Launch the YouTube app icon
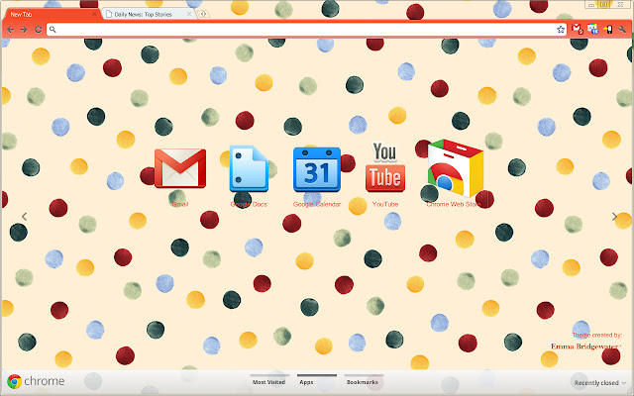Screen dimensions: 634x396 tap(385, 167)
